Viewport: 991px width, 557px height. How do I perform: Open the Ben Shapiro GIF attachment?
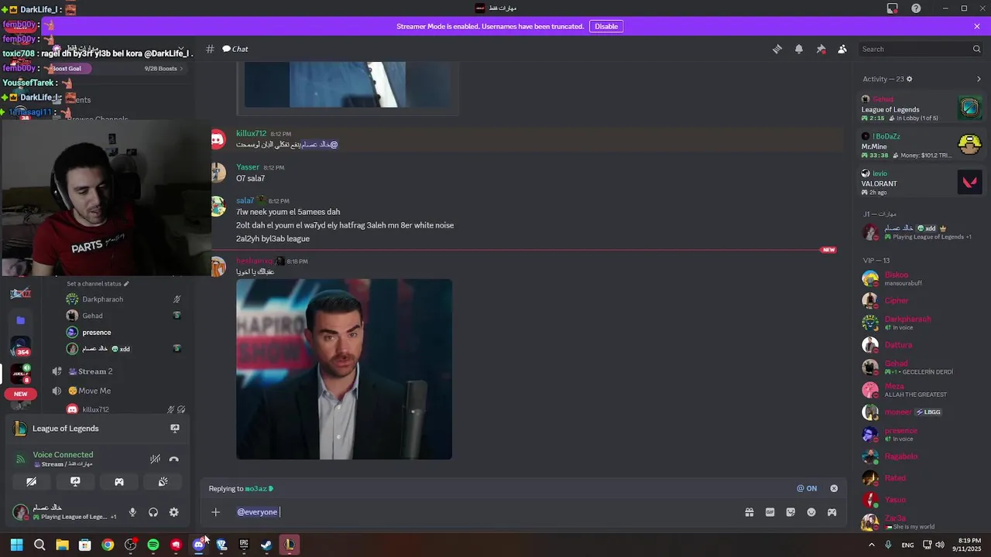344,369
